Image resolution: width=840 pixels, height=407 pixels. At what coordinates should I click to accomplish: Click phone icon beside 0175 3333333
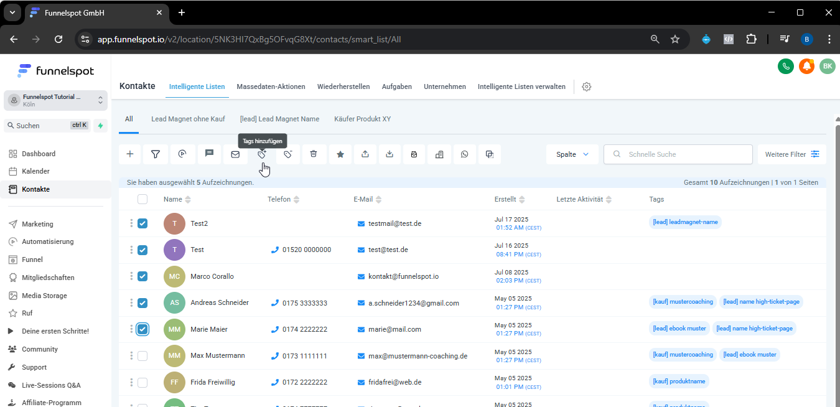click(x=275, y=303)
